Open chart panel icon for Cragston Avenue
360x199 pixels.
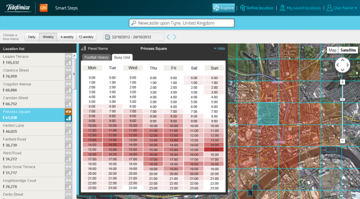(x=68, y=90)
